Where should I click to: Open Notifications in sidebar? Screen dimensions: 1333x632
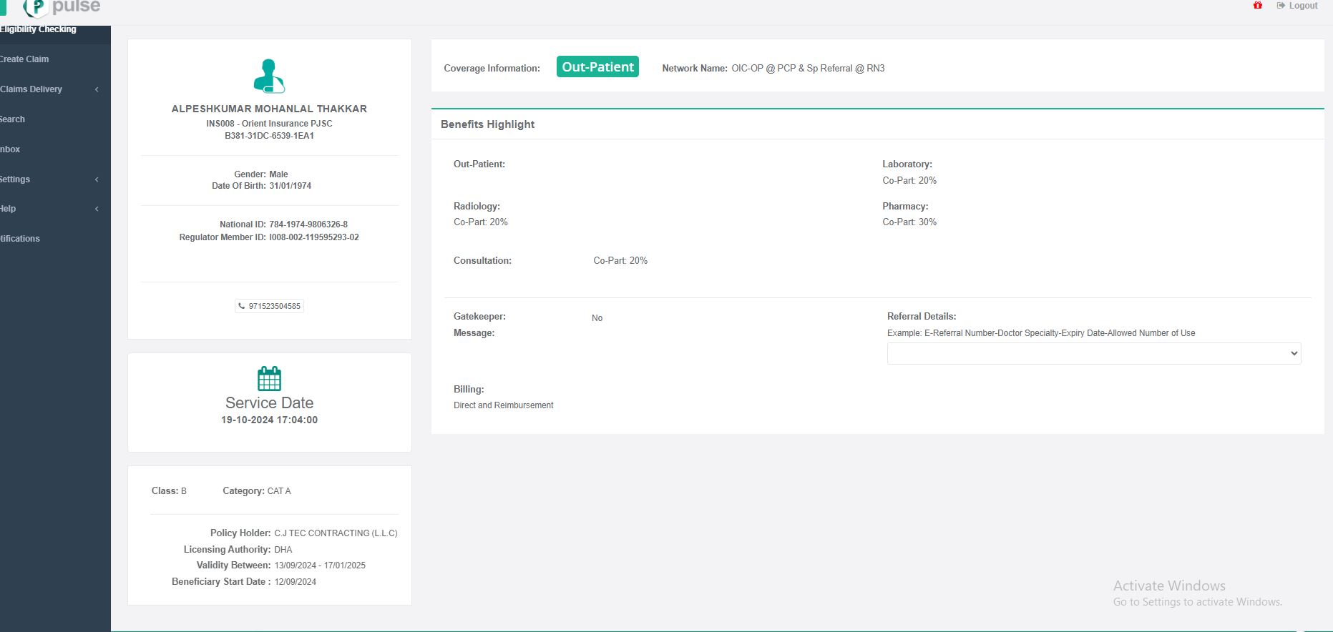point(20,239)
